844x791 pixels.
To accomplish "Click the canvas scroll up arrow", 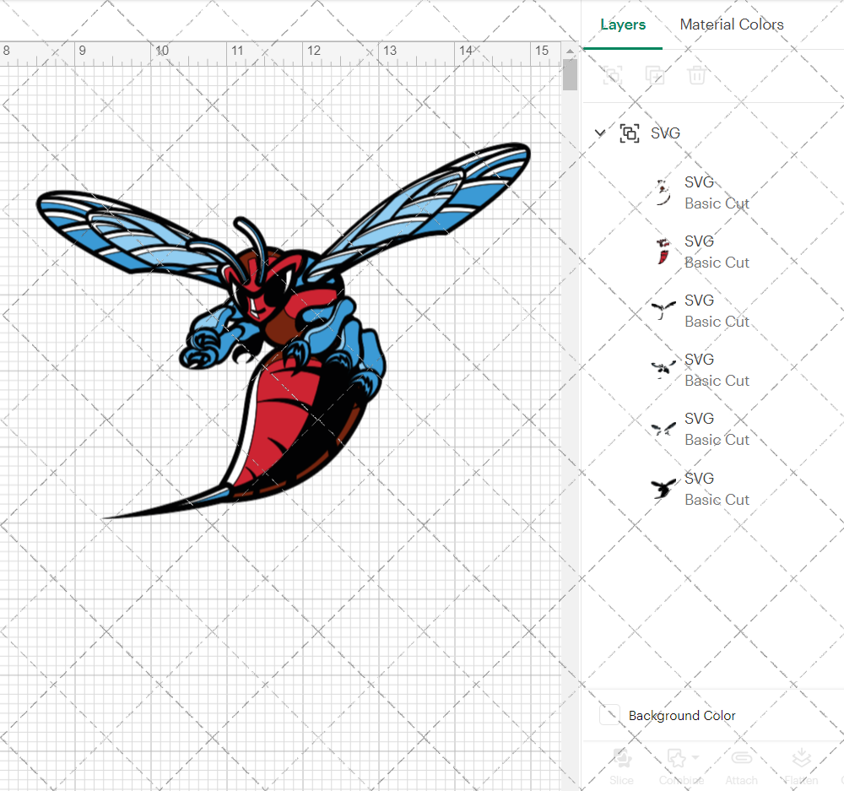I will 570,51.
